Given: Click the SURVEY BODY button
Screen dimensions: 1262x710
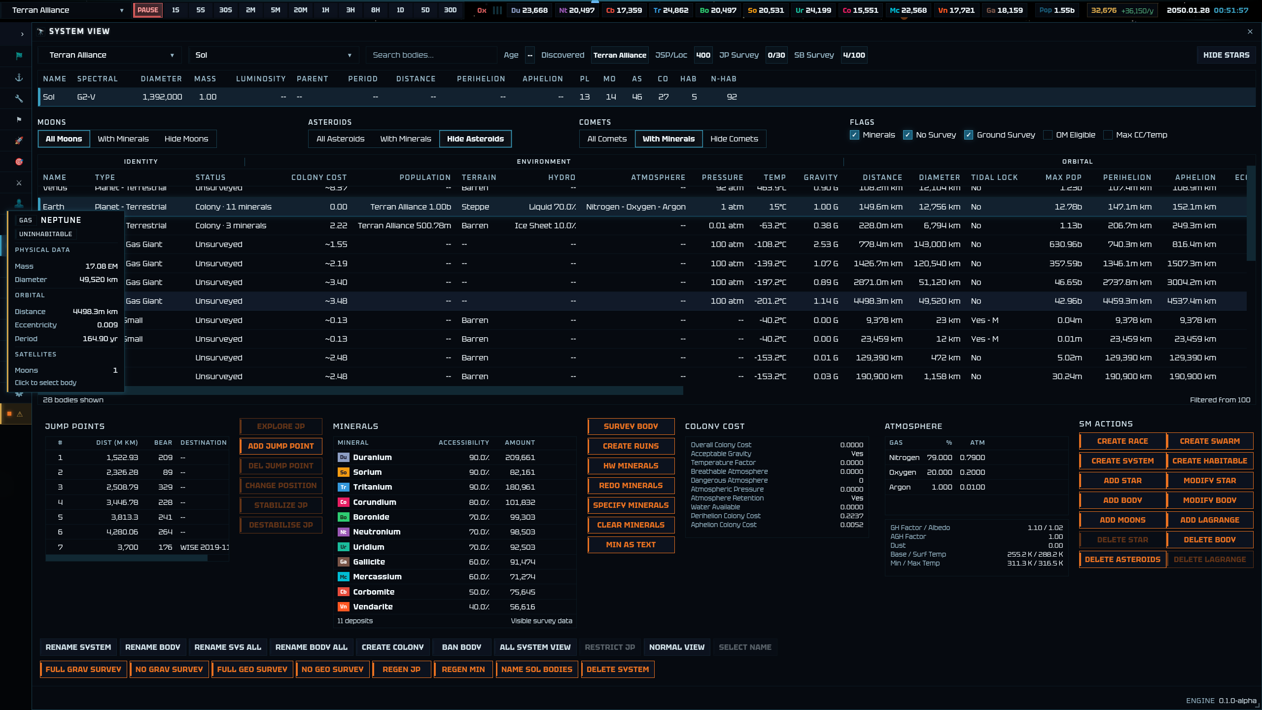Looking at the screenshot, I should [x=631, y=426].
